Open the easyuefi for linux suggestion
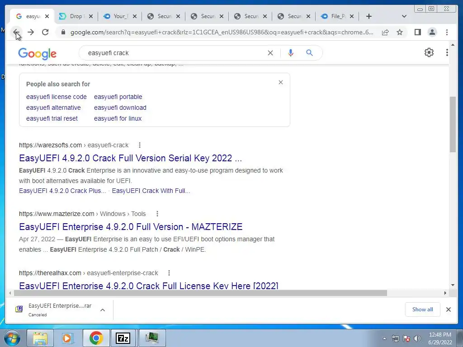Image resolution: width=463 pixels, height=347 pixels. point(118,119)
